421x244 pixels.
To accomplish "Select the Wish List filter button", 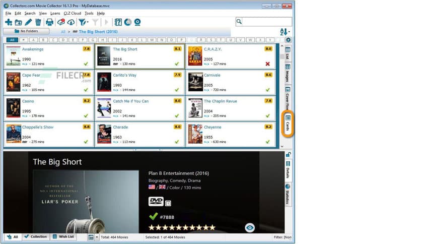I will [63, 237].
